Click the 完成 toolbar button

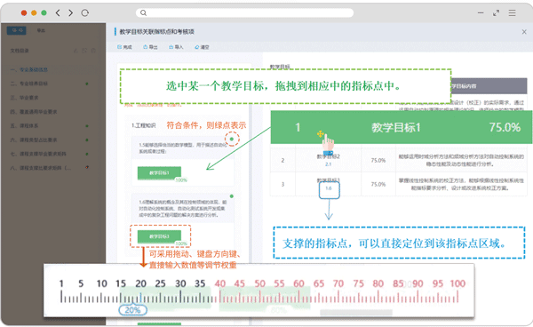pyautogui.click(x=124, y=47)
